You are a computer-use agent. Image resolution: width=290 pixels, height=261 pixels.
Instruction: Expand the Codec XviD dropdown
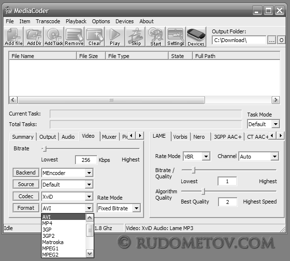coord(89,196)
